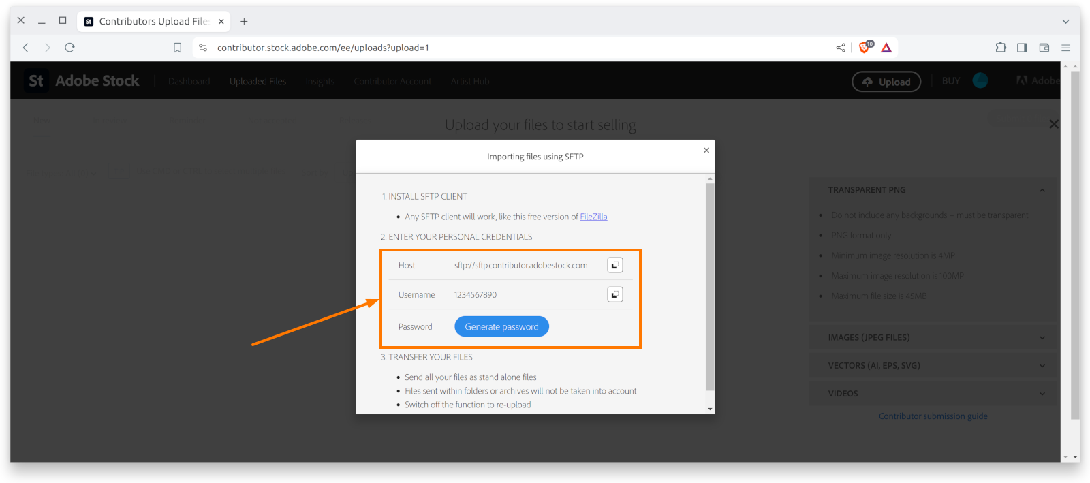1090x483 pixels.
Task: Bookmark this page icon
Action: coord(177,48)
